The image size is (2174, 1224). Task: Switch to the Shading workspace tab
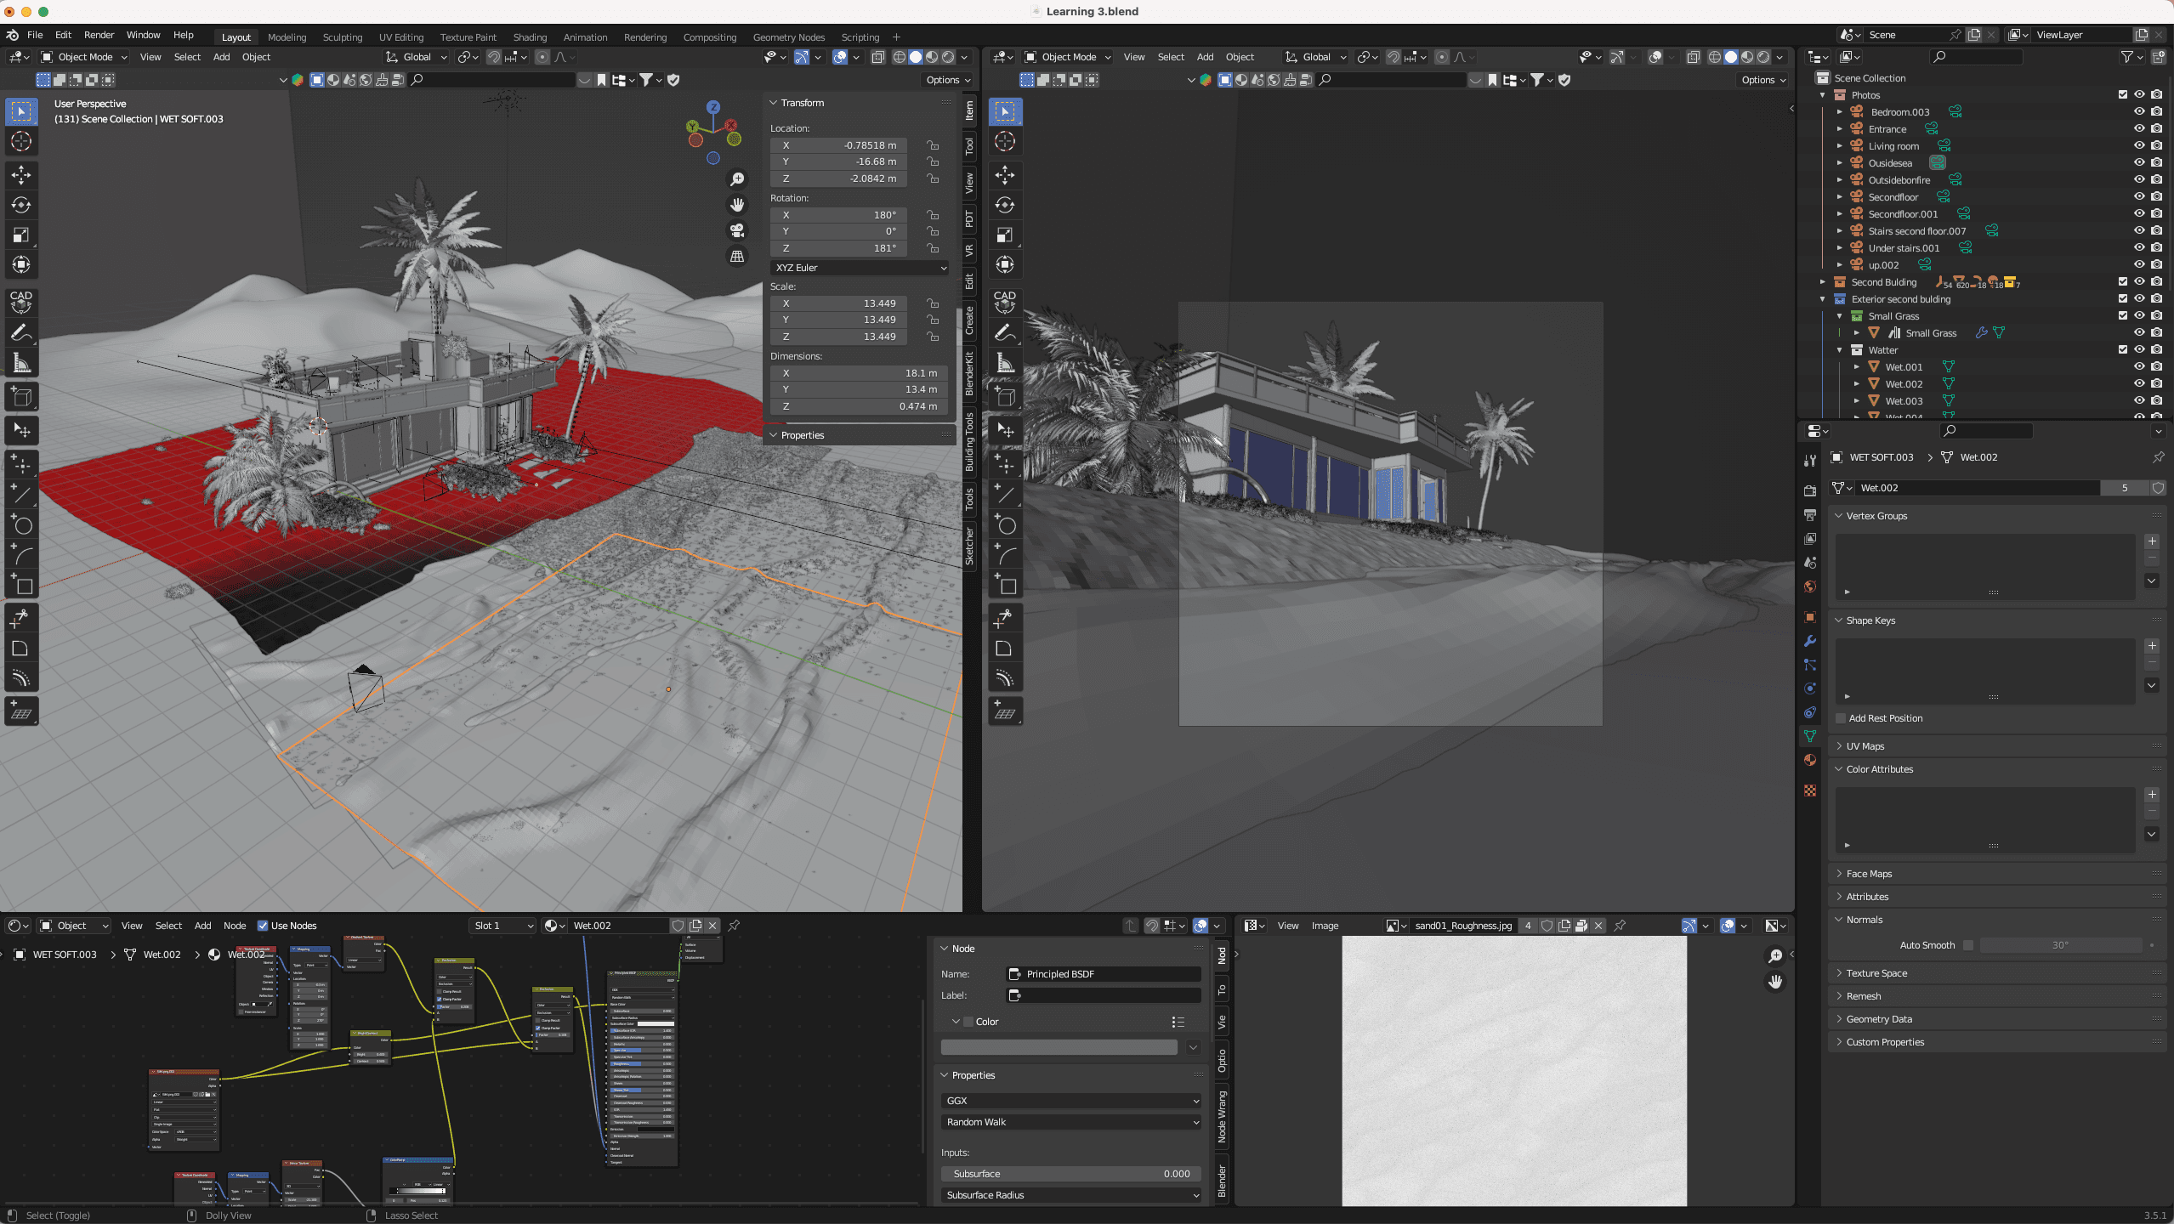(530, 37)
